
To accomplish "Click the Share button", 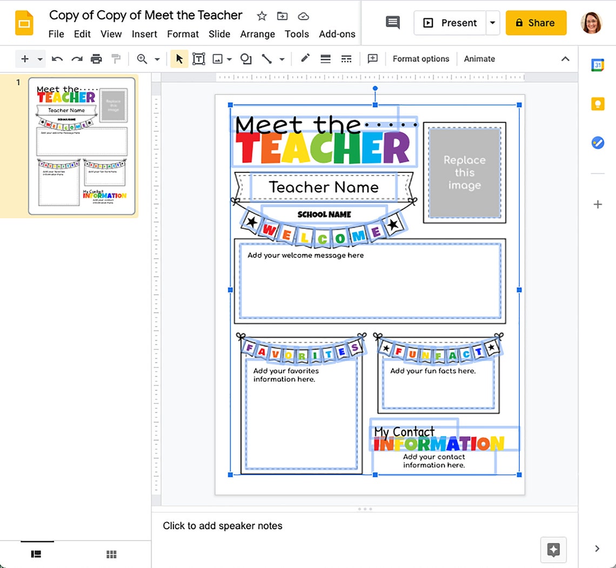I will coord(535,23).
